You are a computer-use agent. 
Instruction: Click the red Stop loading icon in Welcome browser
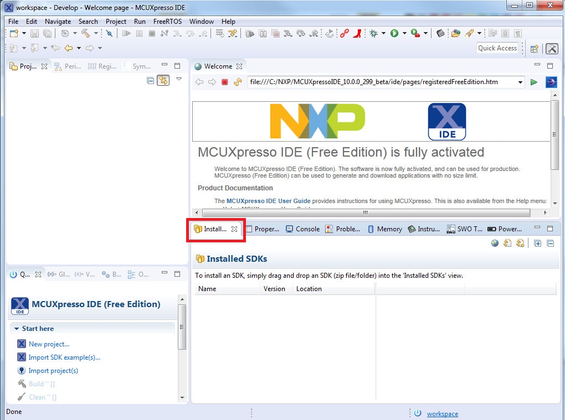pyautogui.click(x=225, y=82)
